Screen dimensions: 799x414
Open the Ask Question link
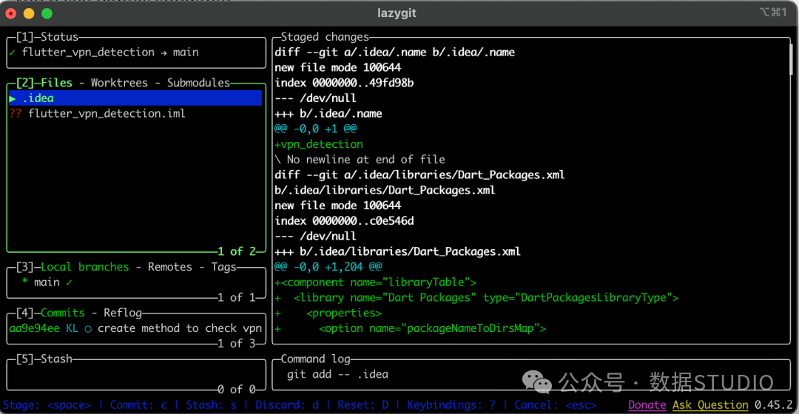click(710, 405)
